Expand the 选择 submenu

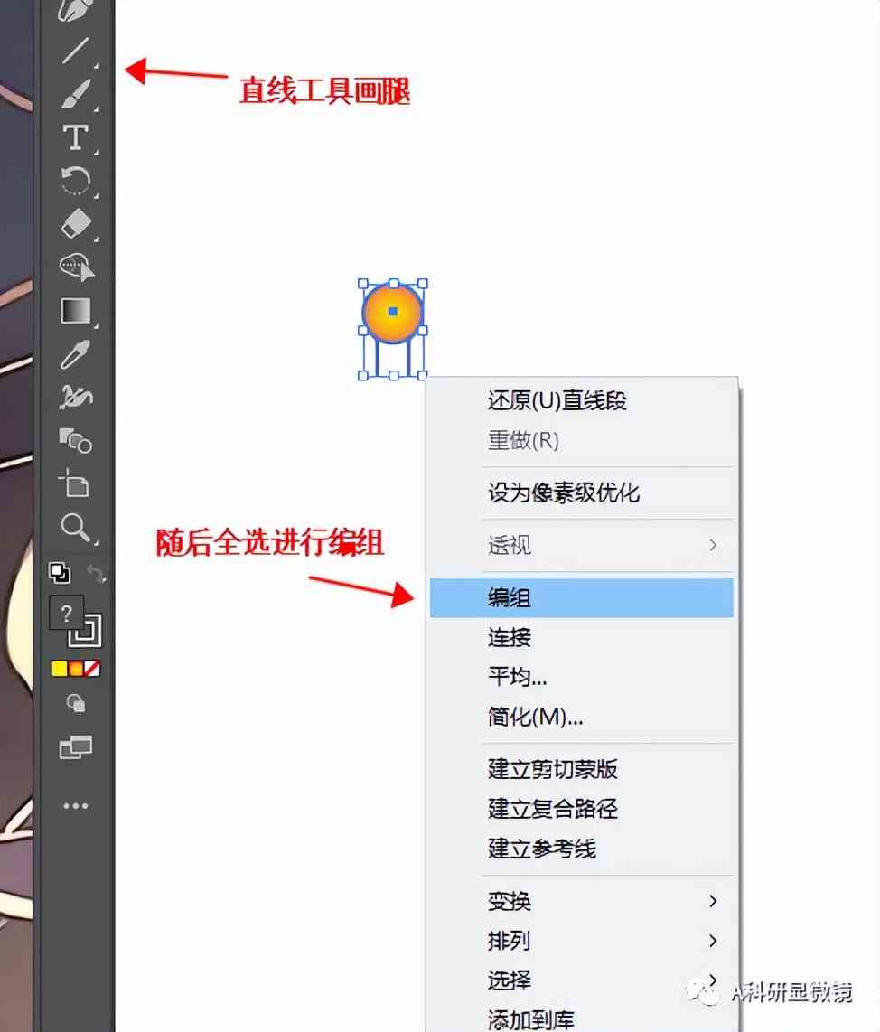[x=581, y=980]
